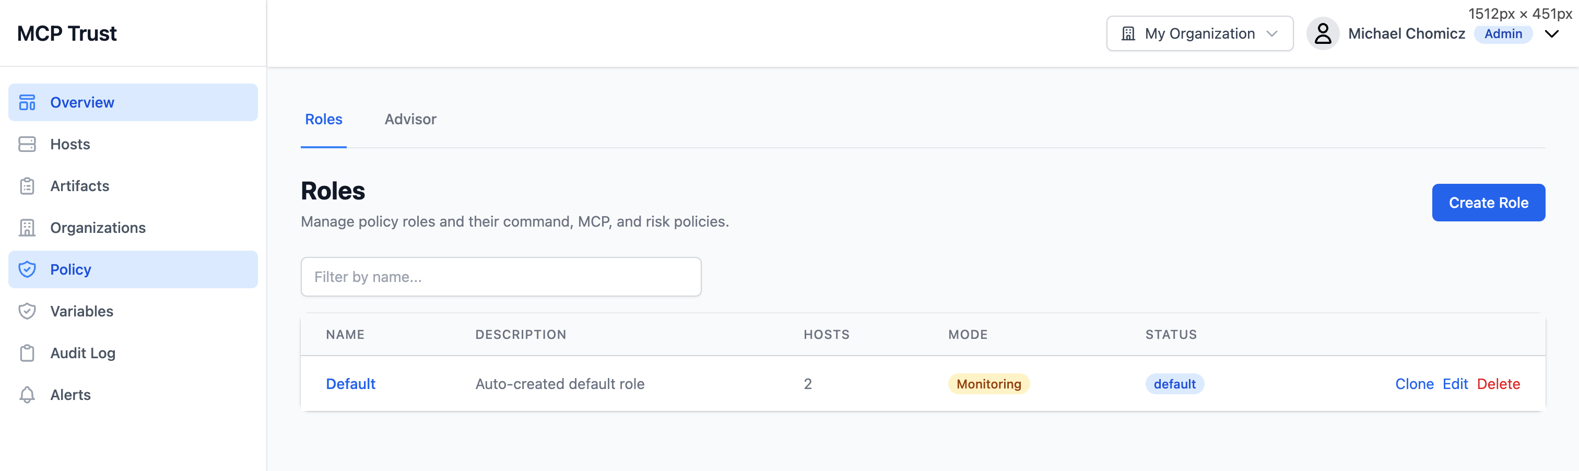The height and width of the screenshot is (471, 1579).
Task: Open Alerts via the bell icon
Action: pyautogui.click(x=27, y=394)
